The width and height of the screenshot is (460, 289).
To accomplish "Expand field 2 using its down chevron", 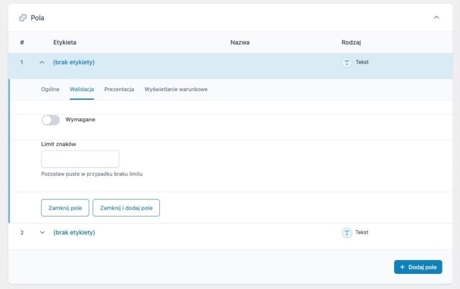I will point(42,233).
